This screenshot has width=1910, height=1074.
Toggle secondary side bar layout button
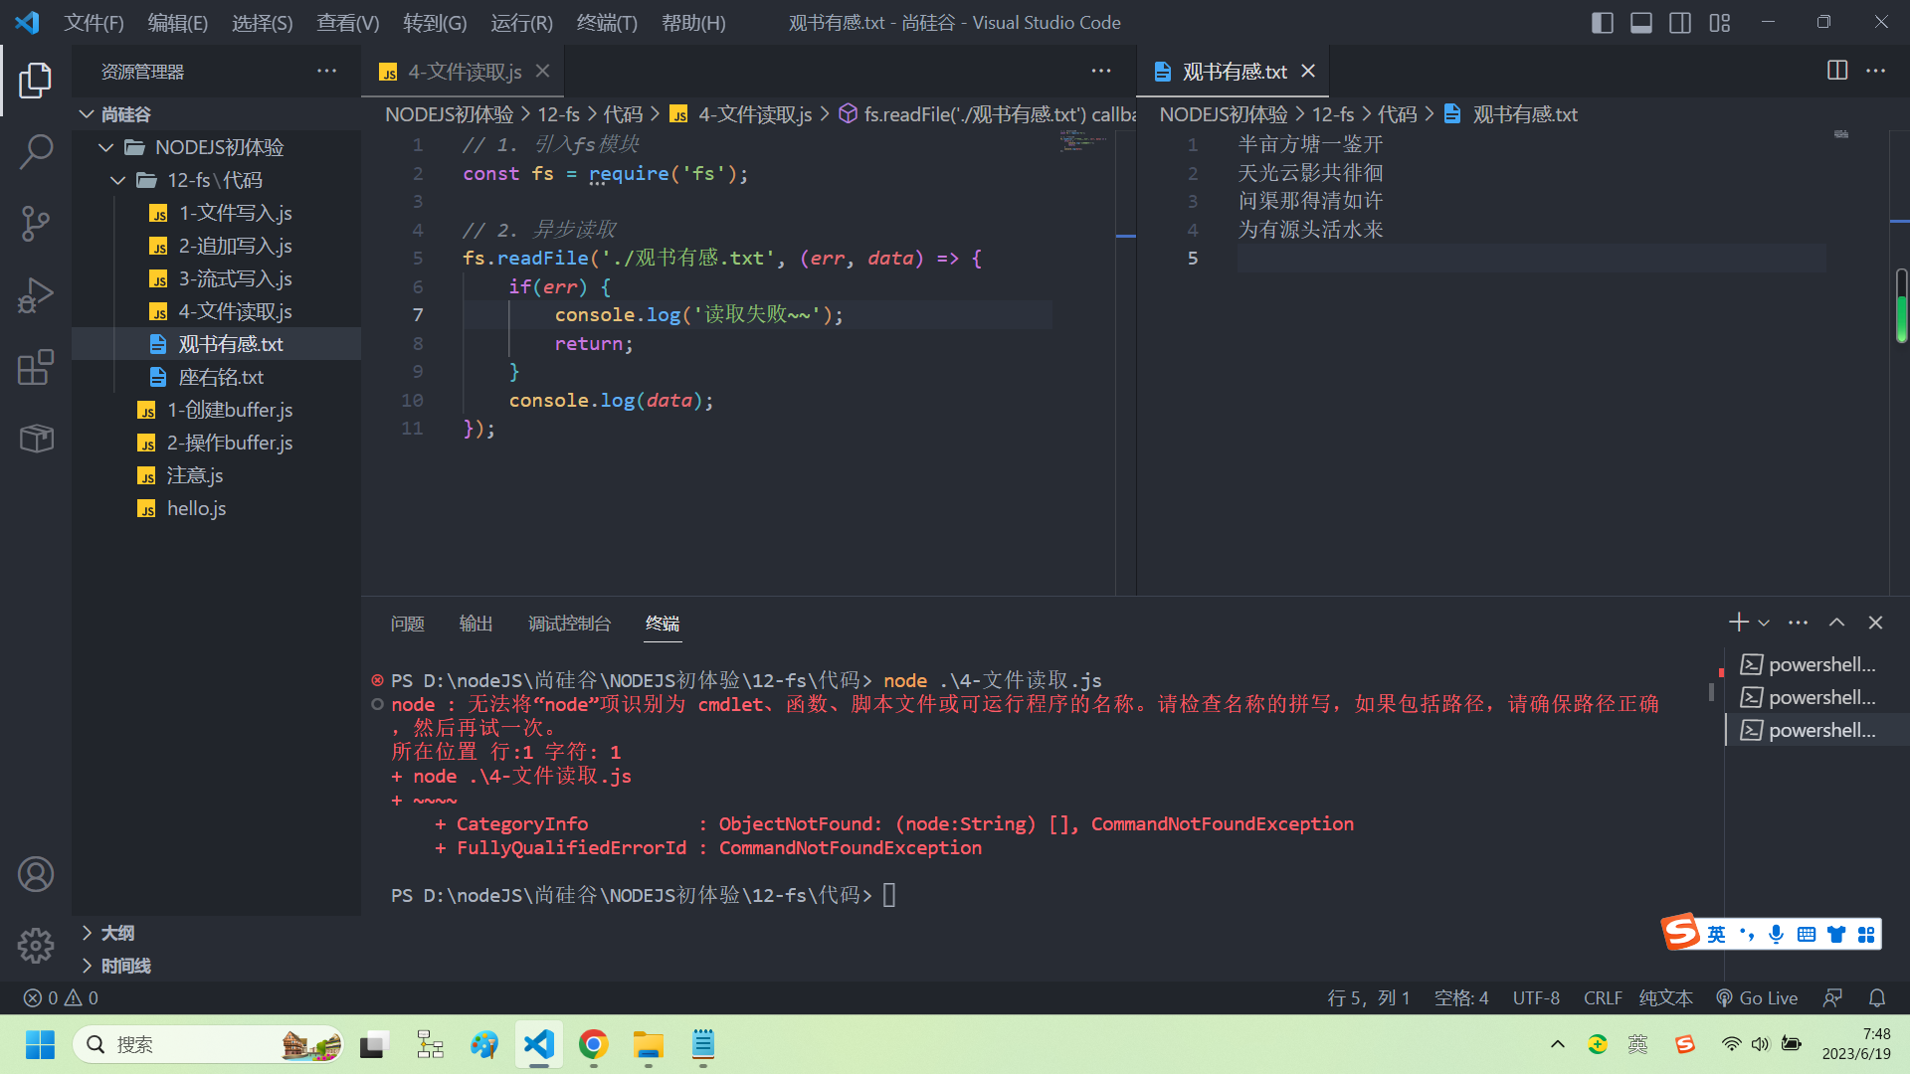click(x=1680, y=22)
